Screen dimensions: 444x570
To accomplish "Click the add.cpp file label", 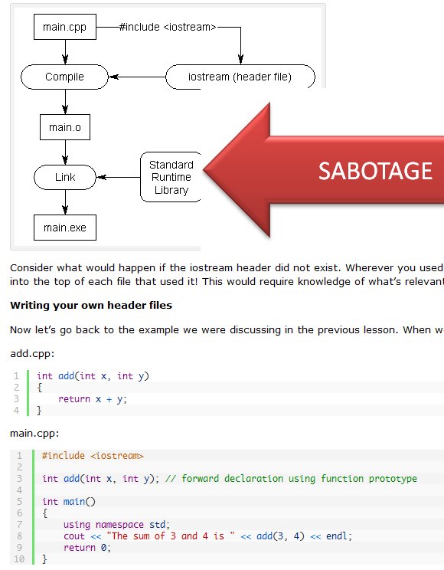I will pos(32,354).
